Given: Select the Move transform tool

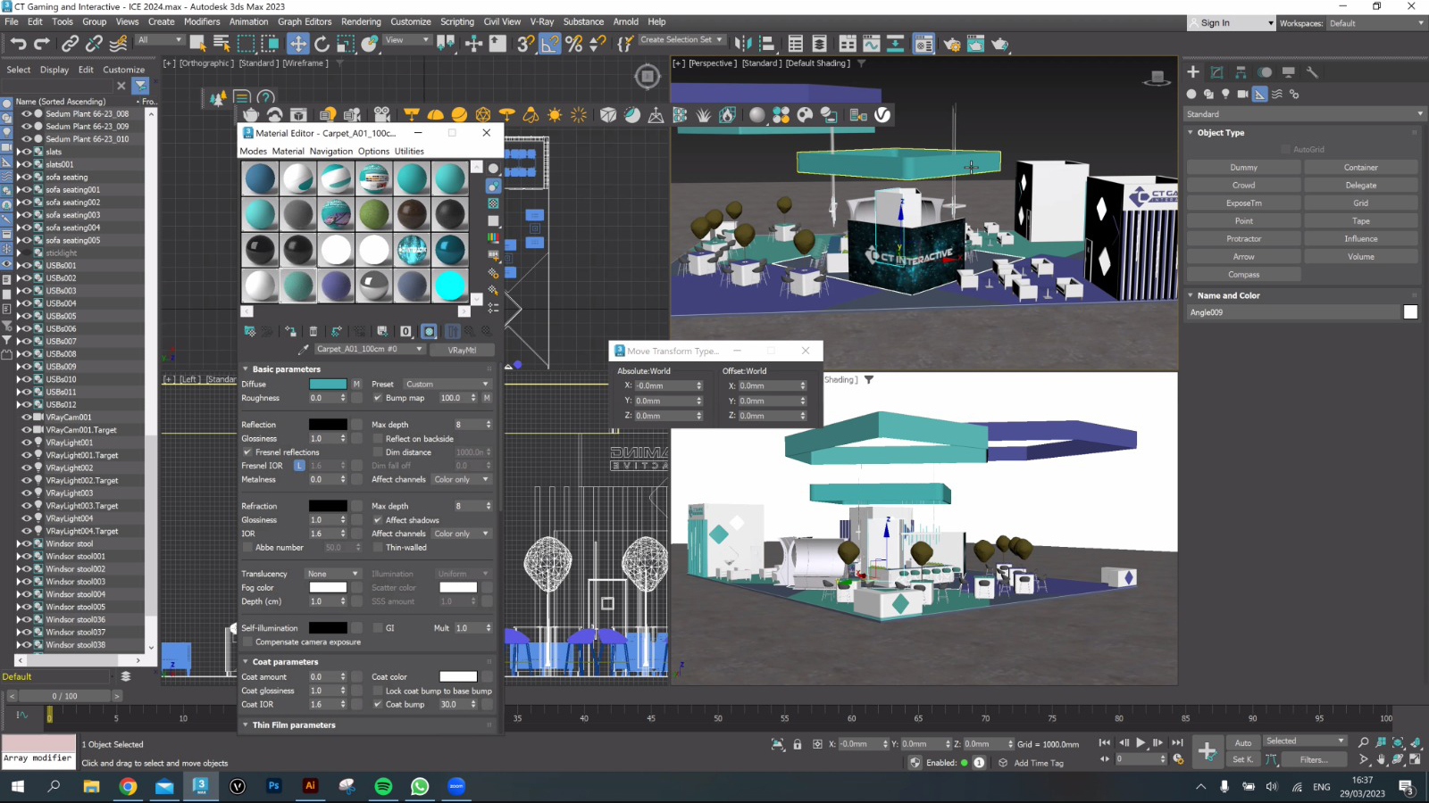Looking at the screenshot, I should [297, 43].
